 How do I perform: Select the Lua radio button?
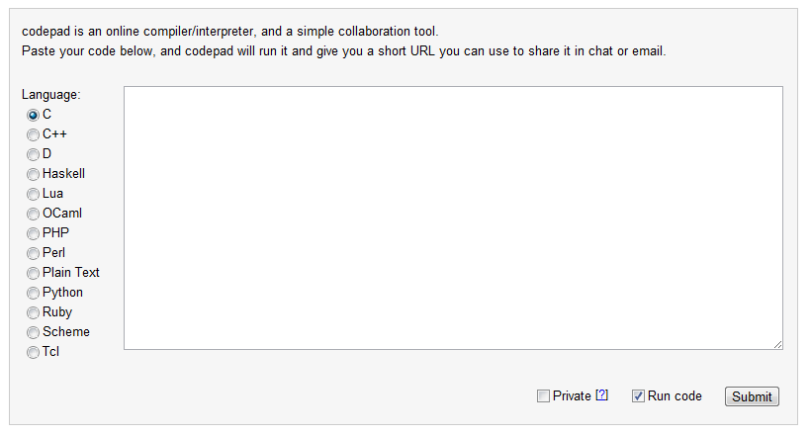click(33, 194)
